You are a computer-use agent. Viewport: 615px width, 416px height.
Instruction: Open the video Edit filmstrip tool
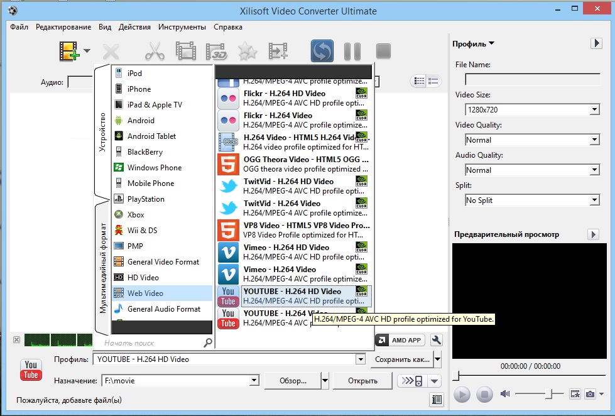[x=185, y=51]
